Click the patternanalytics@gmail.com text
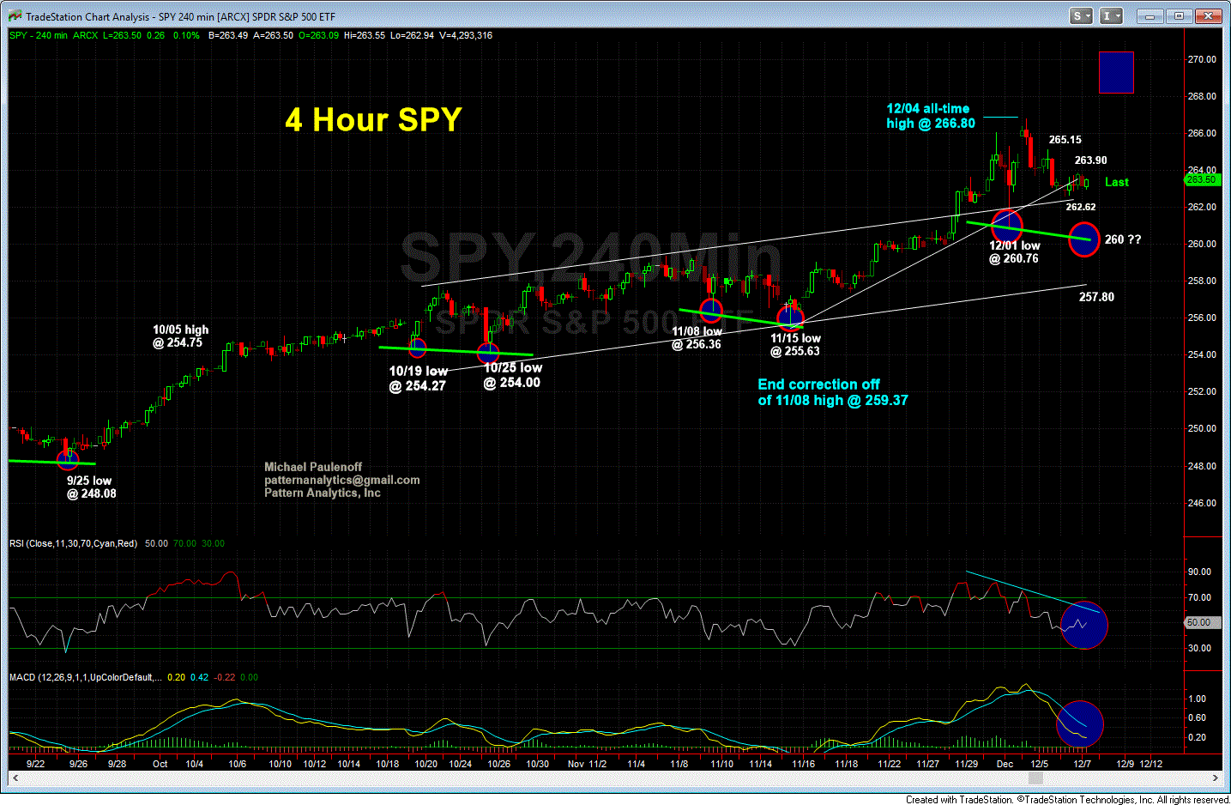This screenshot has width=1231, height=805. [x=342, y=480]
